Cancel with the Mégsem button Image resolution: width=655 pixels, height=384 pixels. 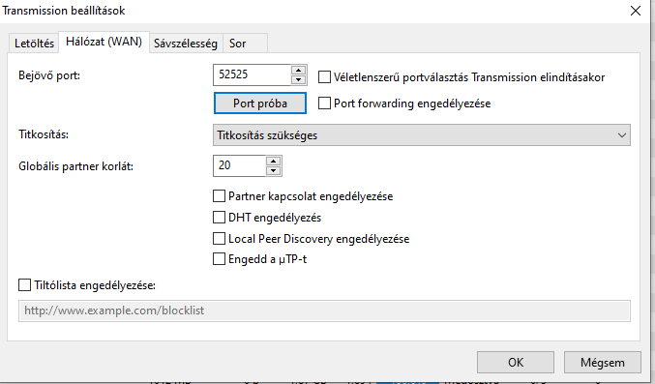coord(603,363)
